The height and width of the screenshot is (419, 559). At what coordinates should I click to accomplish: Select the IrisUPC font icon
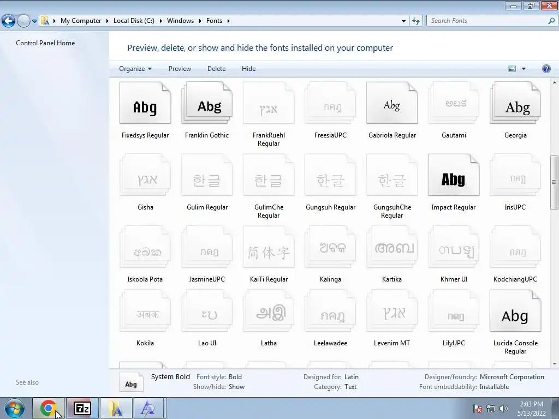pos(515,175)
